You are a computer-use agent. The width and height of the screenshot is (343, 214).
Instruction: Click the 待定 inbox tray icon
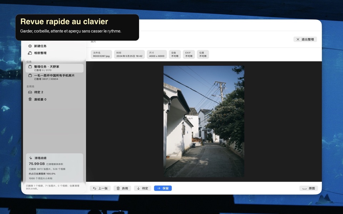(30, 92)
